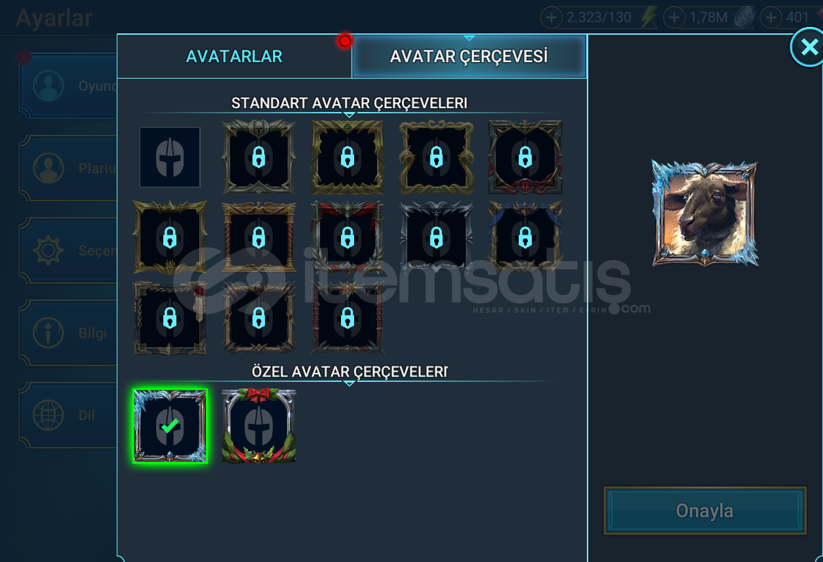Click the locked frame with blue banner drapes
The image size is (823, 562).
point(525,237)
